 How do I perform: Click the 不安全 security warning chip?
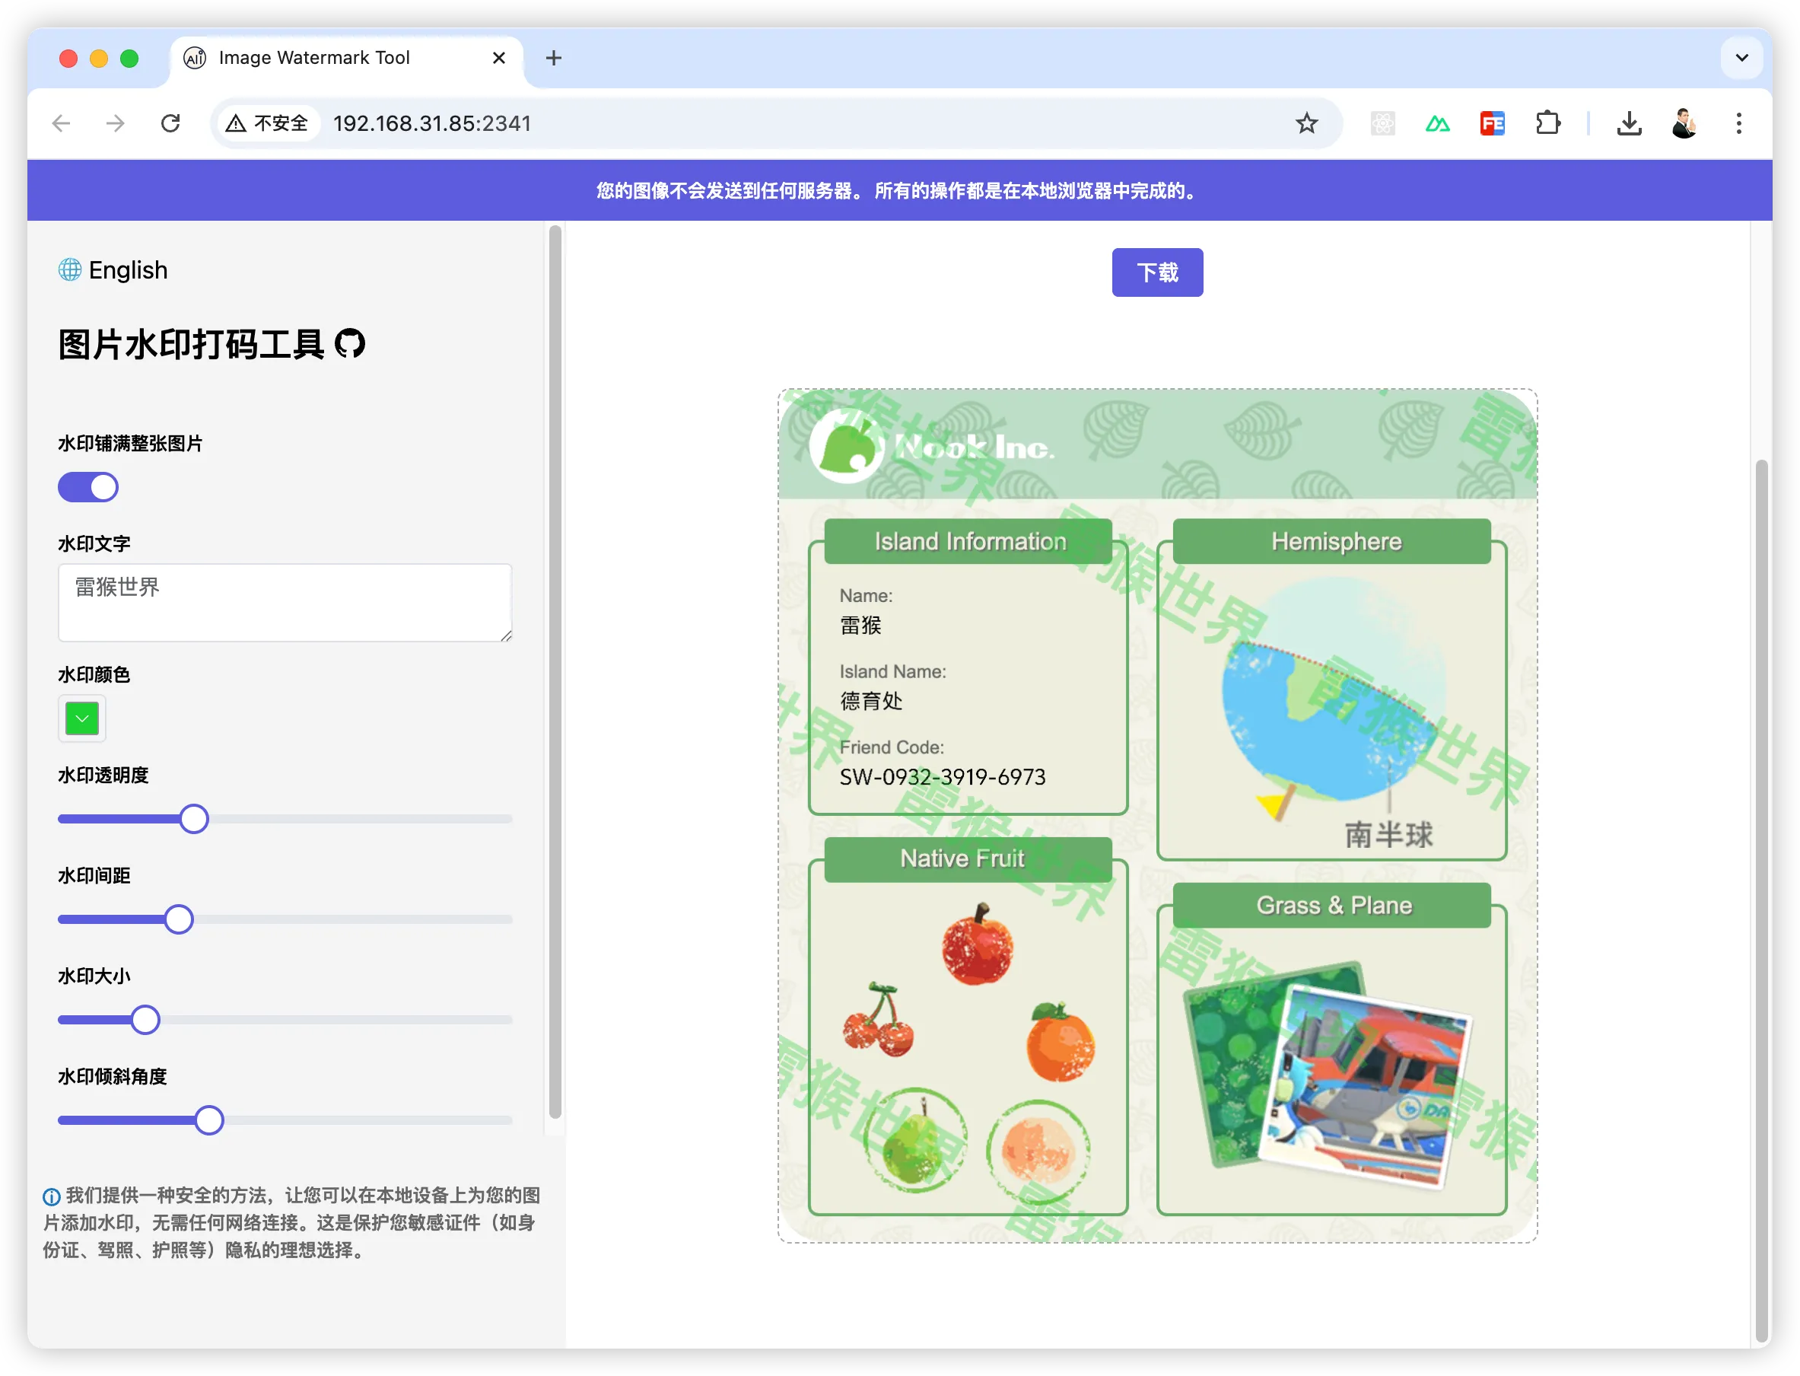[268, 124]
